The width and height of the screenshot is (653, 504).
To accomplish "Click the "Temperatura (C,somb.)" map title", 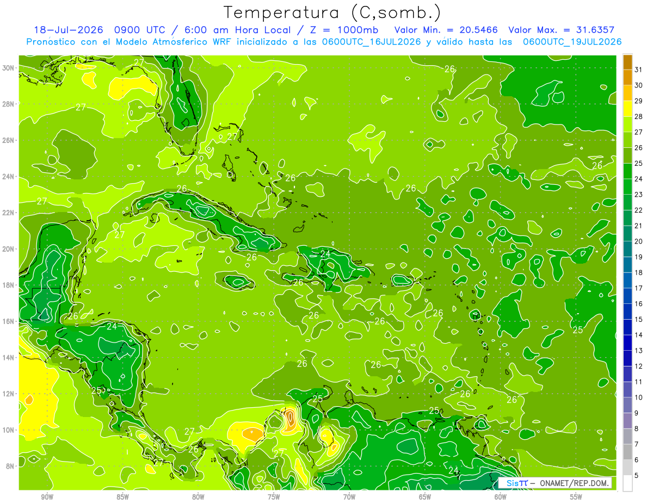I will pyautogui.click(x=332, y=13).
